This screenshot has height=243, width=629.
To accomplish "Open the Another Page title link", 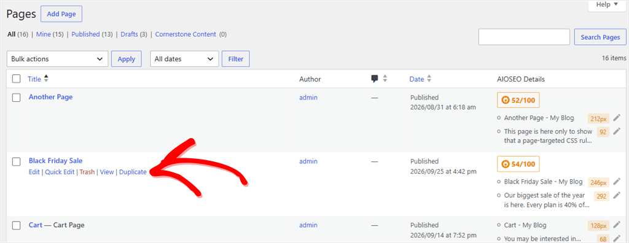I will [x=50, y=97].
